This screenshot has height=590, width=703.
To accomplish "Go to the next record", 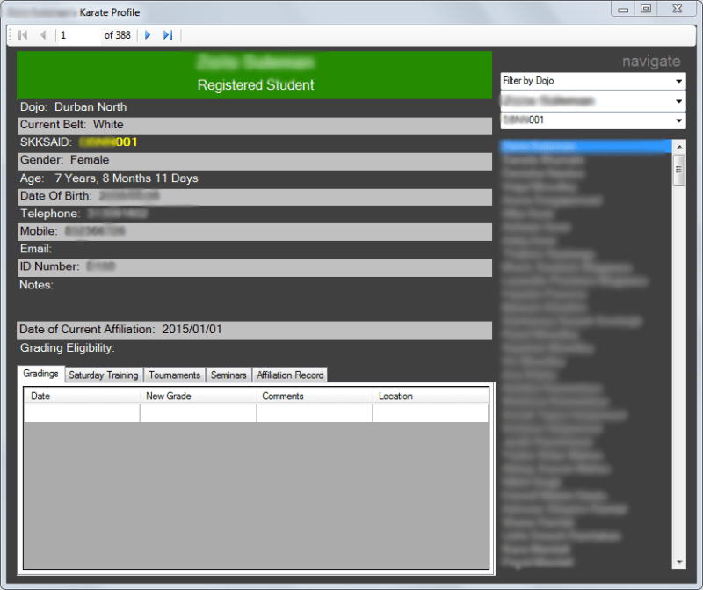I will 148,35.
